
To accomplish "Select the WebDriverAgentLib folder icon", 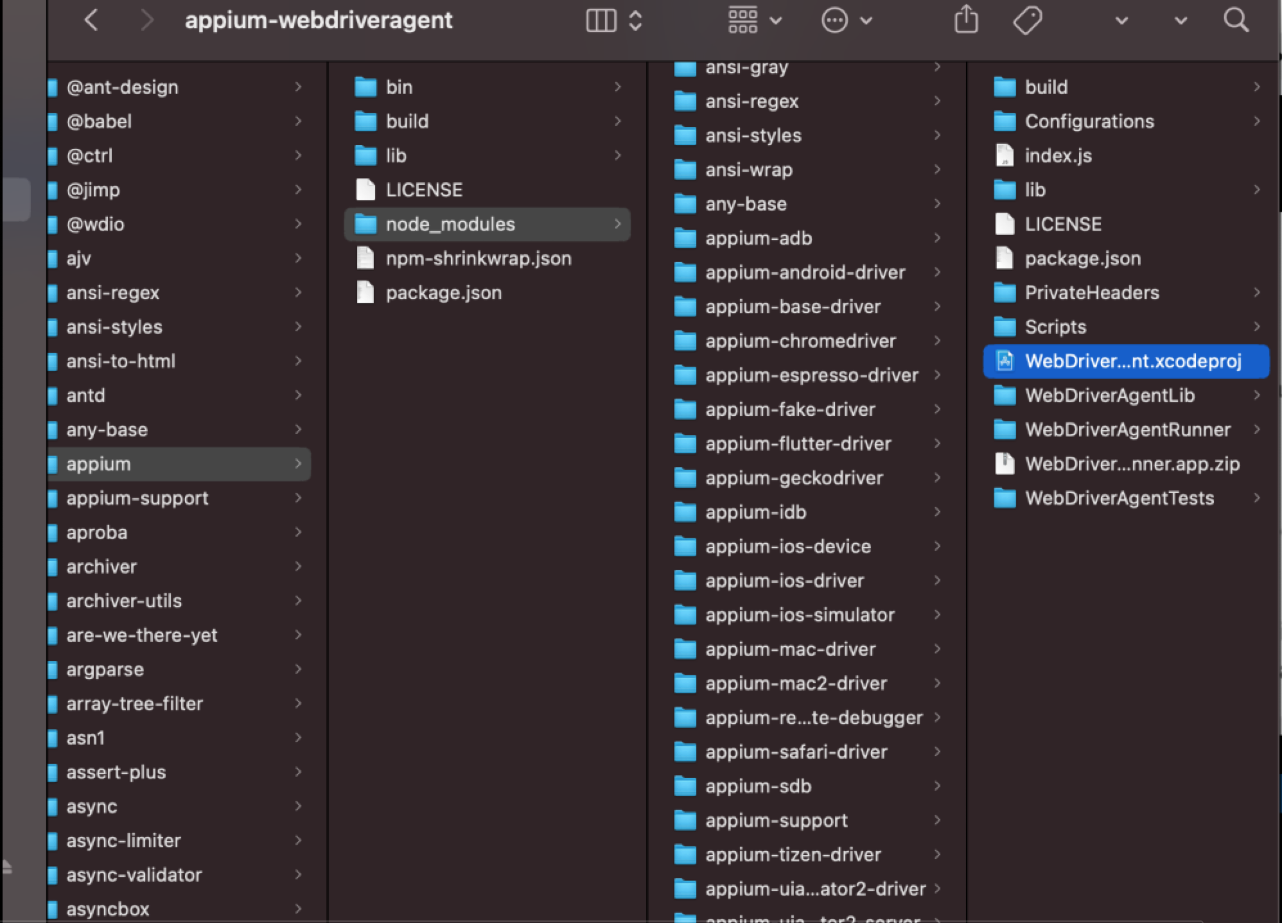I will tap(1005, 395).
